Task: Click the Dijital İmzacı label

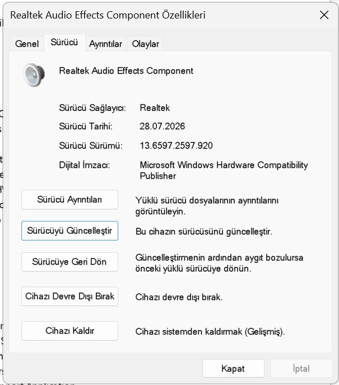Action: (85, 165)
